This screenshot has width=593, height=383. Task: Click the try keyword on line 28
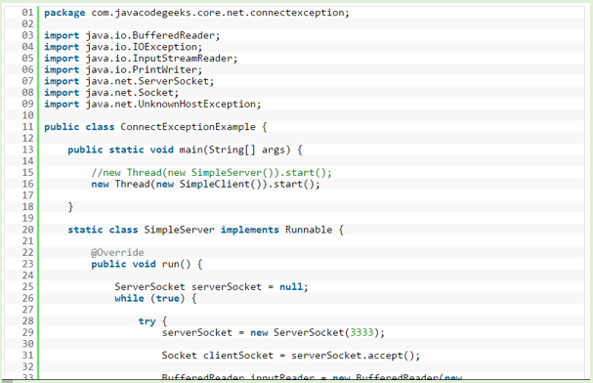point(147,321)
